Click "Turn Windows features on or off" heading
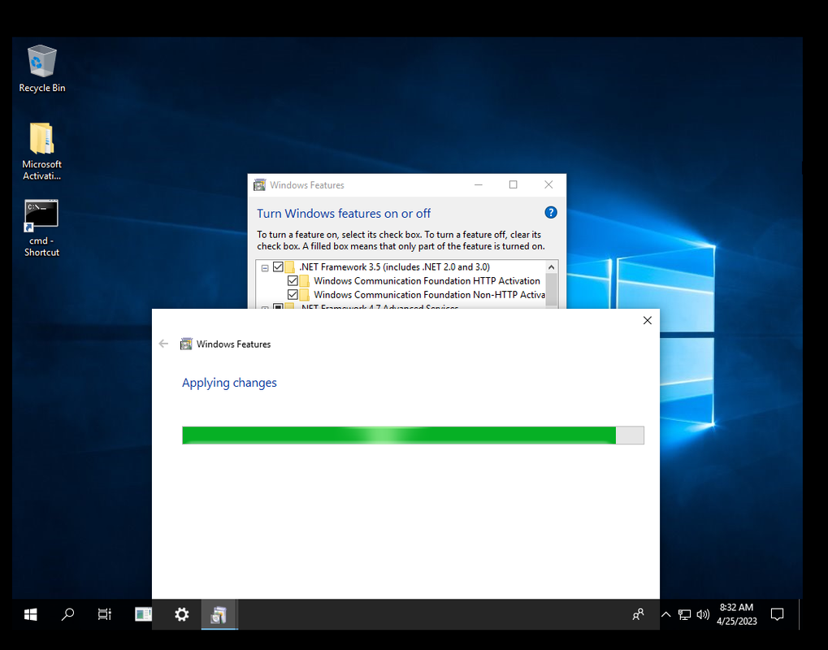The width and height of the screenshot is (828, 650). coord(344,214)
